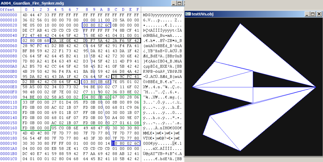
Task: Click the Offset column header
Action: click(x=7, y=9)
